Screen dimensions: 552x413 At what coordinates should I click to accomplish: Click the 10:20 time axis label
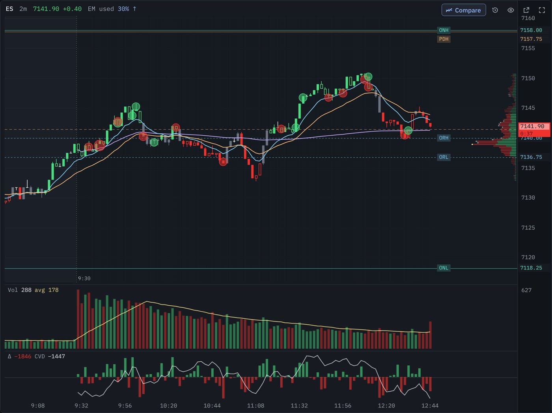click(x=168, y=406)
